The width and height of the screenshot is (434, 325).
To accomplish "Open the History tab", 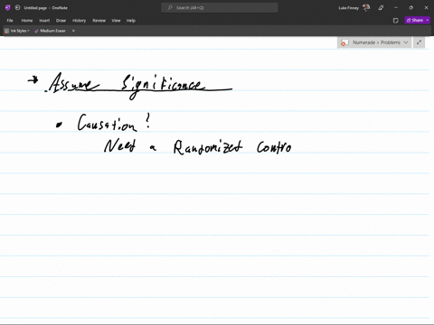I will [x=80, y=21].
